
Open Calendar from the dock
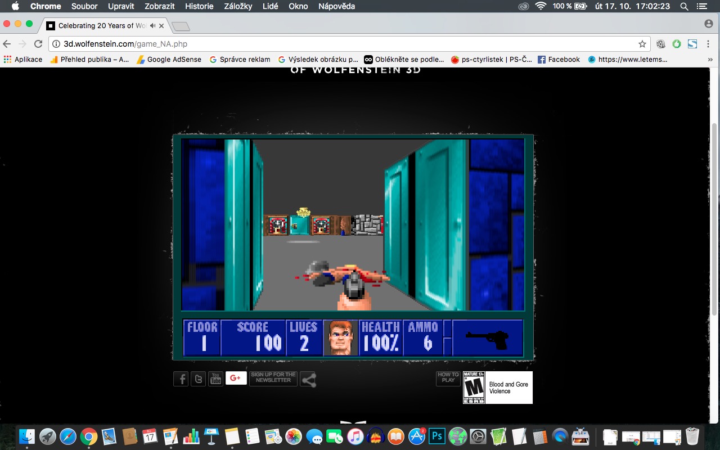(x=150, y=436)
